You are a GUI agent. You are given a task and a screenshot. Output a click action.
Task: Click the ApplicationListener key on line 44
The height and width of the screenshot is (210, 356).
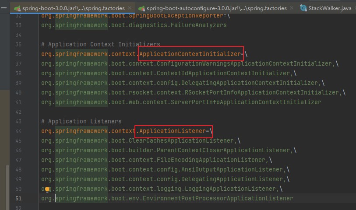(x=173, y=131)
